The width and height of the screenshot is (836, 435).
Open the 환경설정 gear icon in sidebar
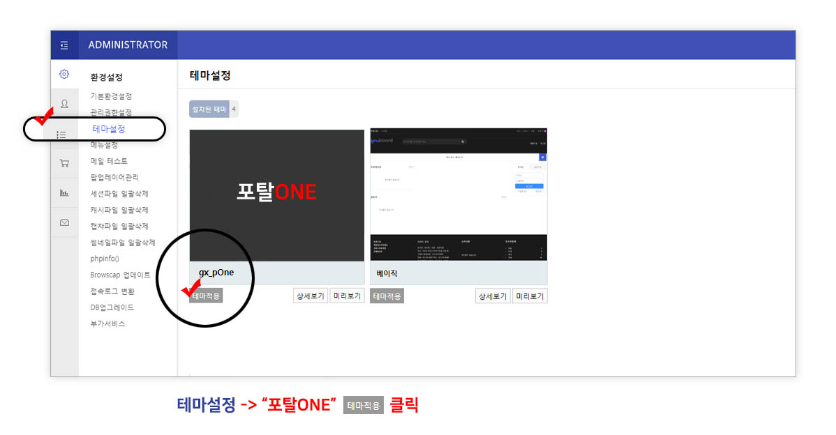(x=64, y=74)
